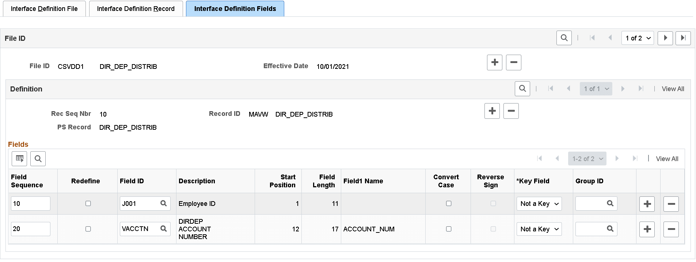Click View All for the Fields grid
The image size is (696, 262).
point(667,159)
